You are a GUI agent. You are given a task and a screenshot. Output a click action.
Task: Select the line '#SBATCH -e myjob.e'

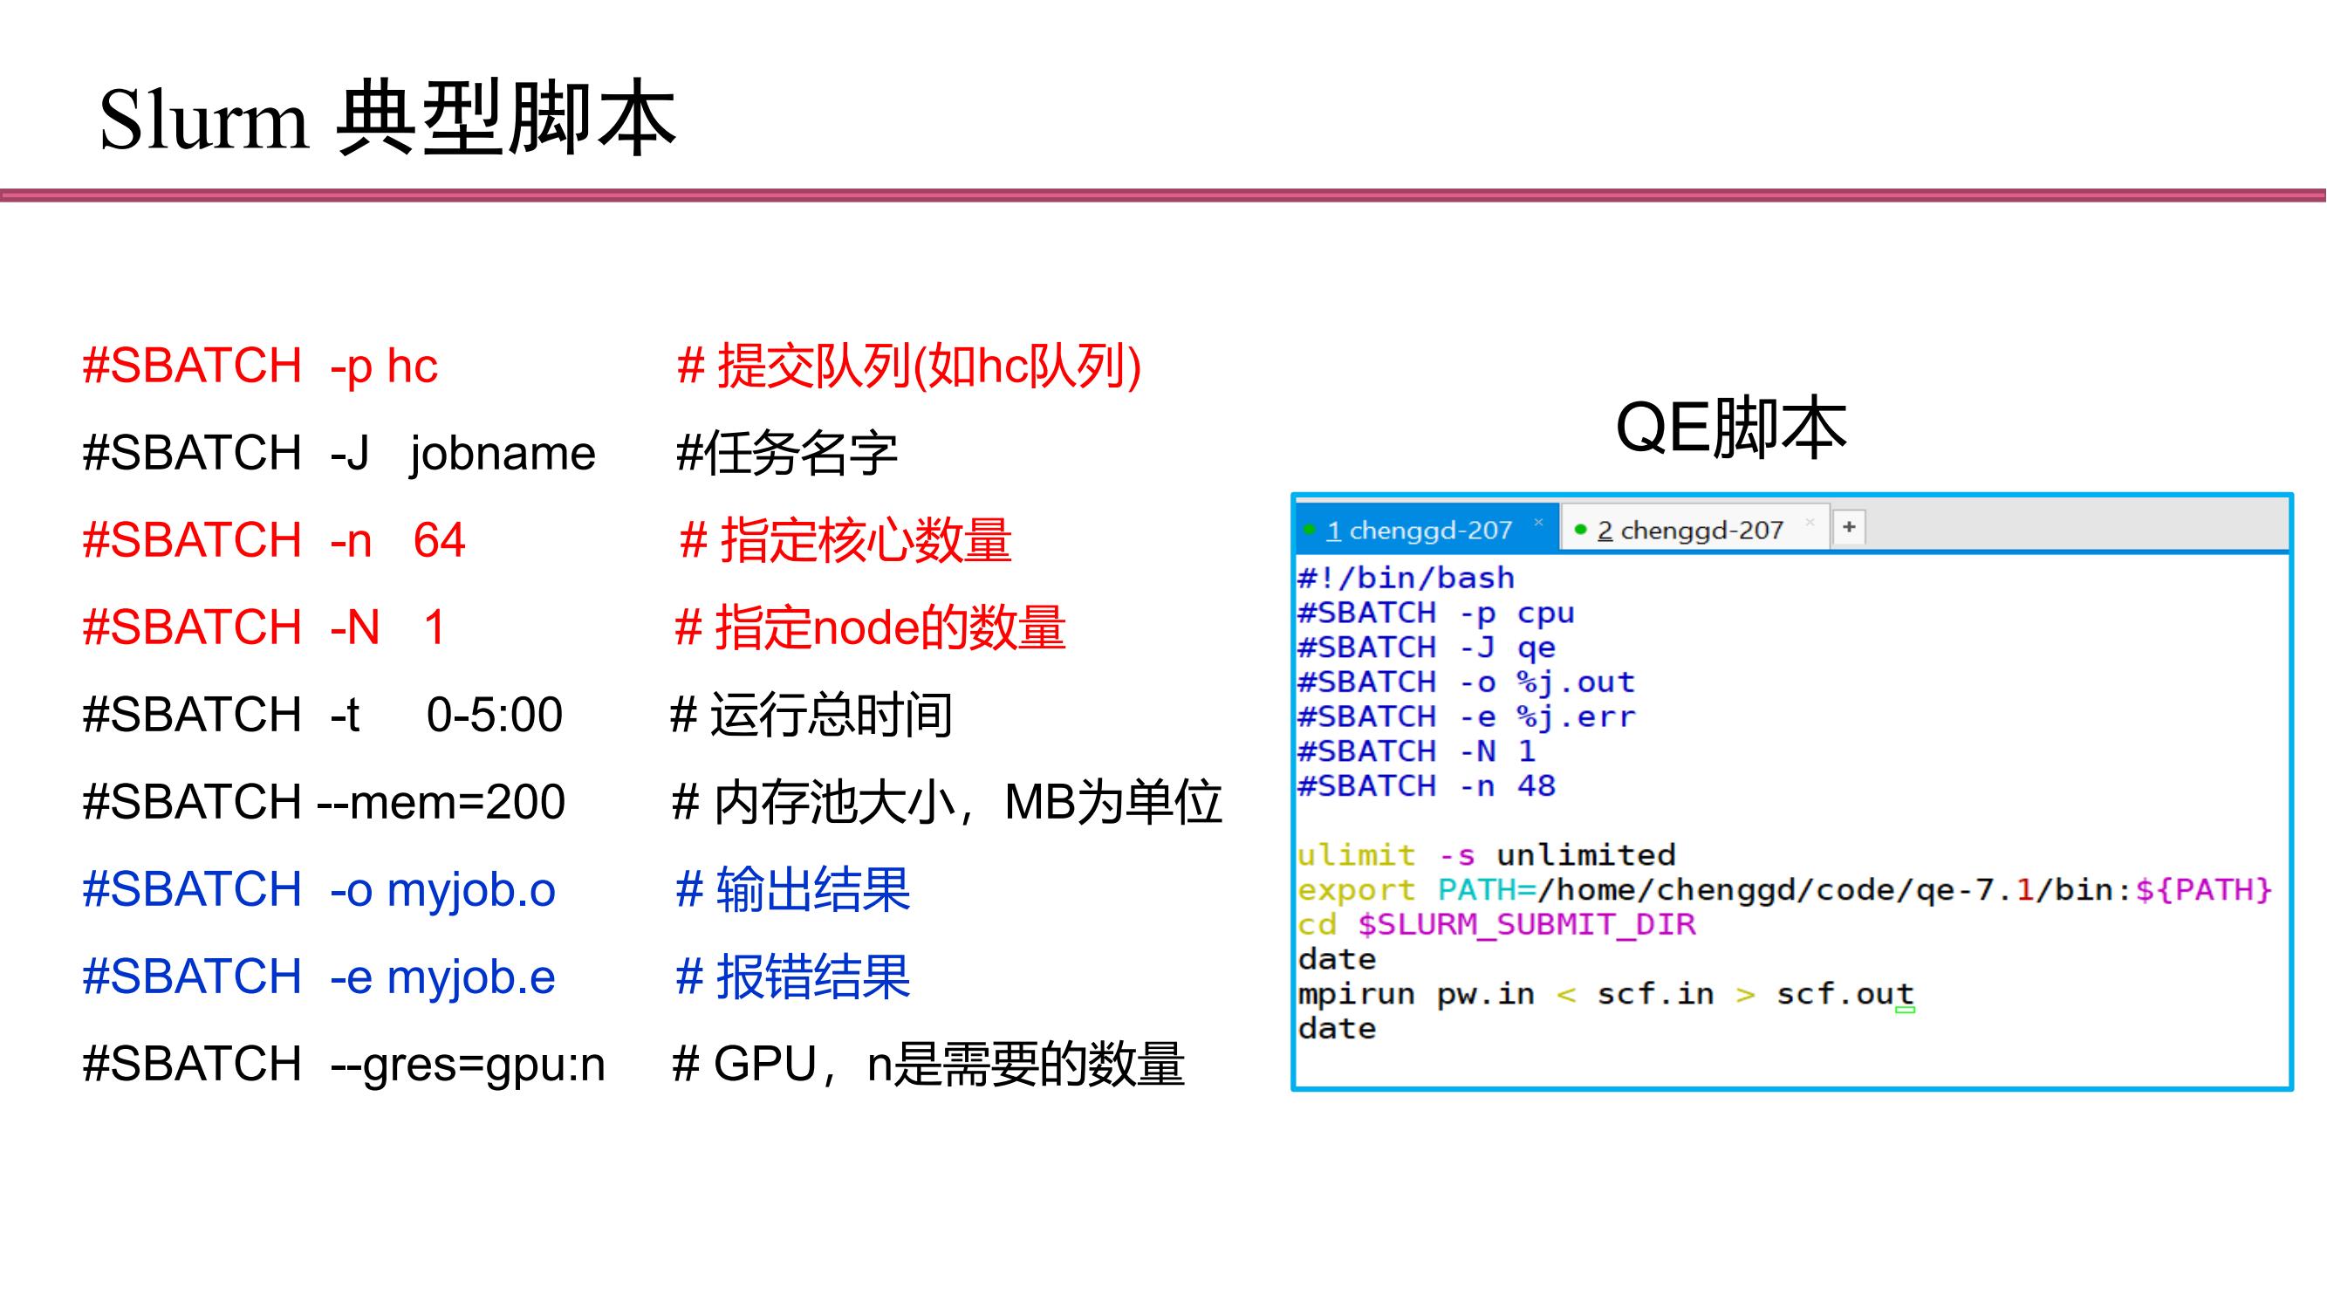point(318,977)
